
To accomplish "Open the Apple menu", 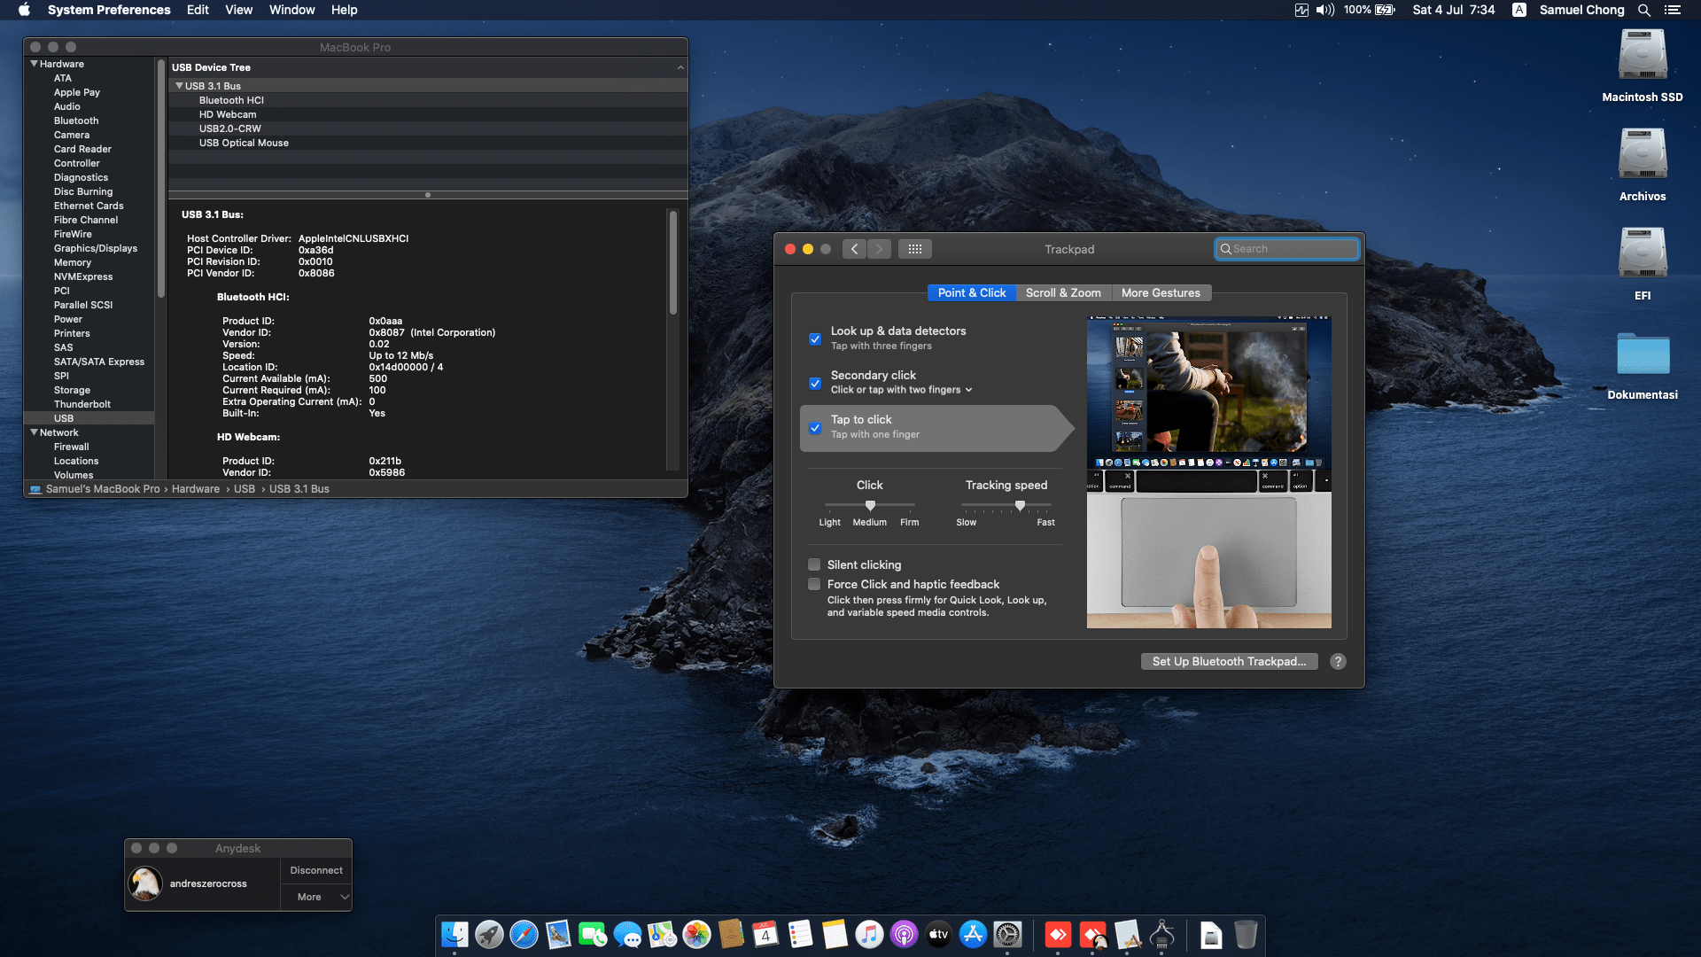I will click(24, 10).
